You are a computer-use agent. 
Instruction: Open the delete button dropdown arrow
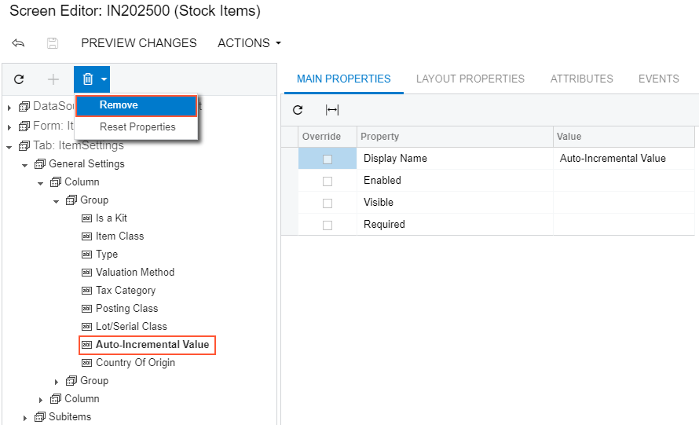104,79
